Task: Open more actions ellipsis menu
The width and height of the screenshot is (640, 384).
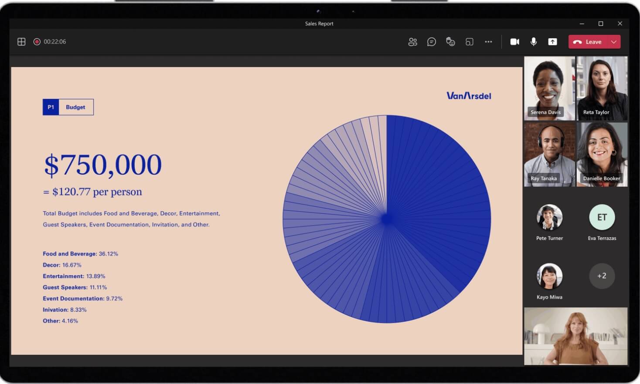Action: tap(488, 42)
